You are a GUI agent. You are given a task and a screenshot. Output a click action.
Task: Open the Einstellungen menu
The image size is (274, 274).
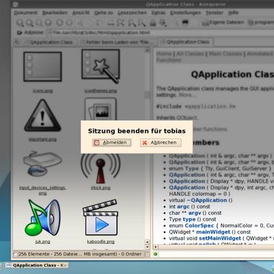pyautogui.click(x=186, y=13)
